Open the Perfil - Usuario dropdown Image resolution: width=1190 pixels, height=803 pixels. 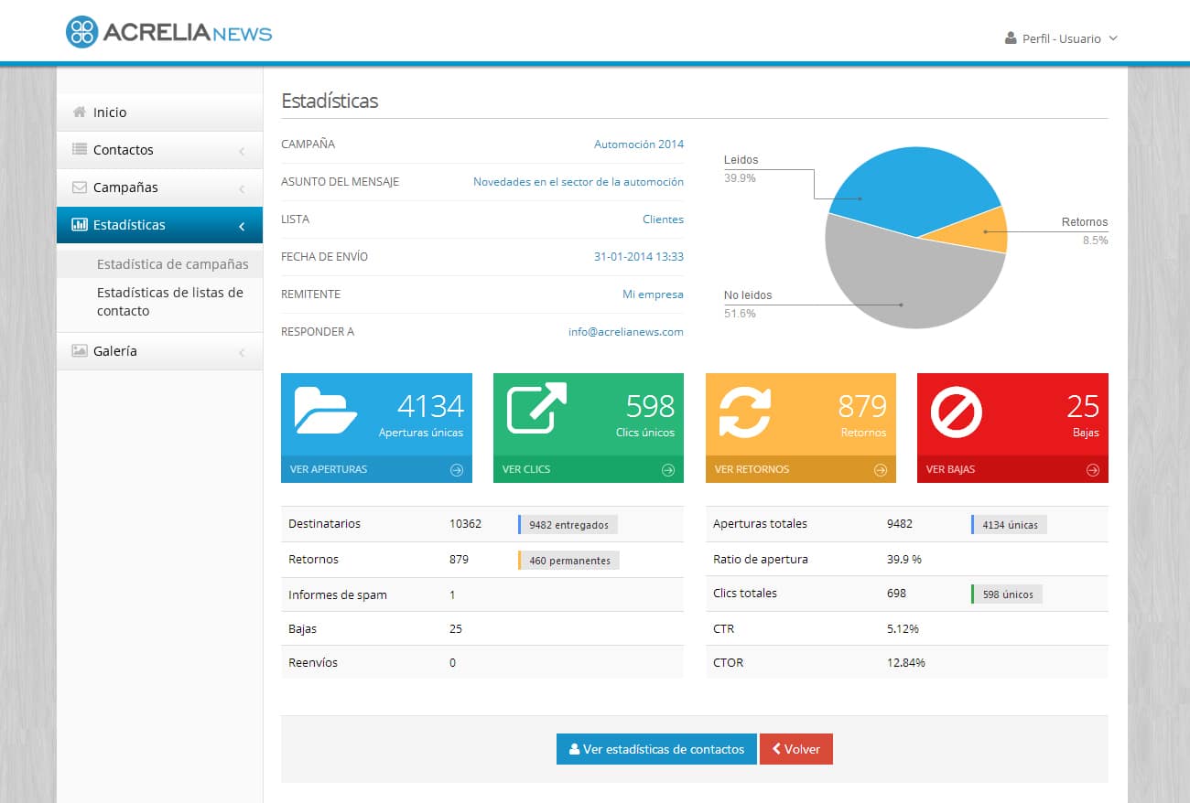tap(1062, 38)
